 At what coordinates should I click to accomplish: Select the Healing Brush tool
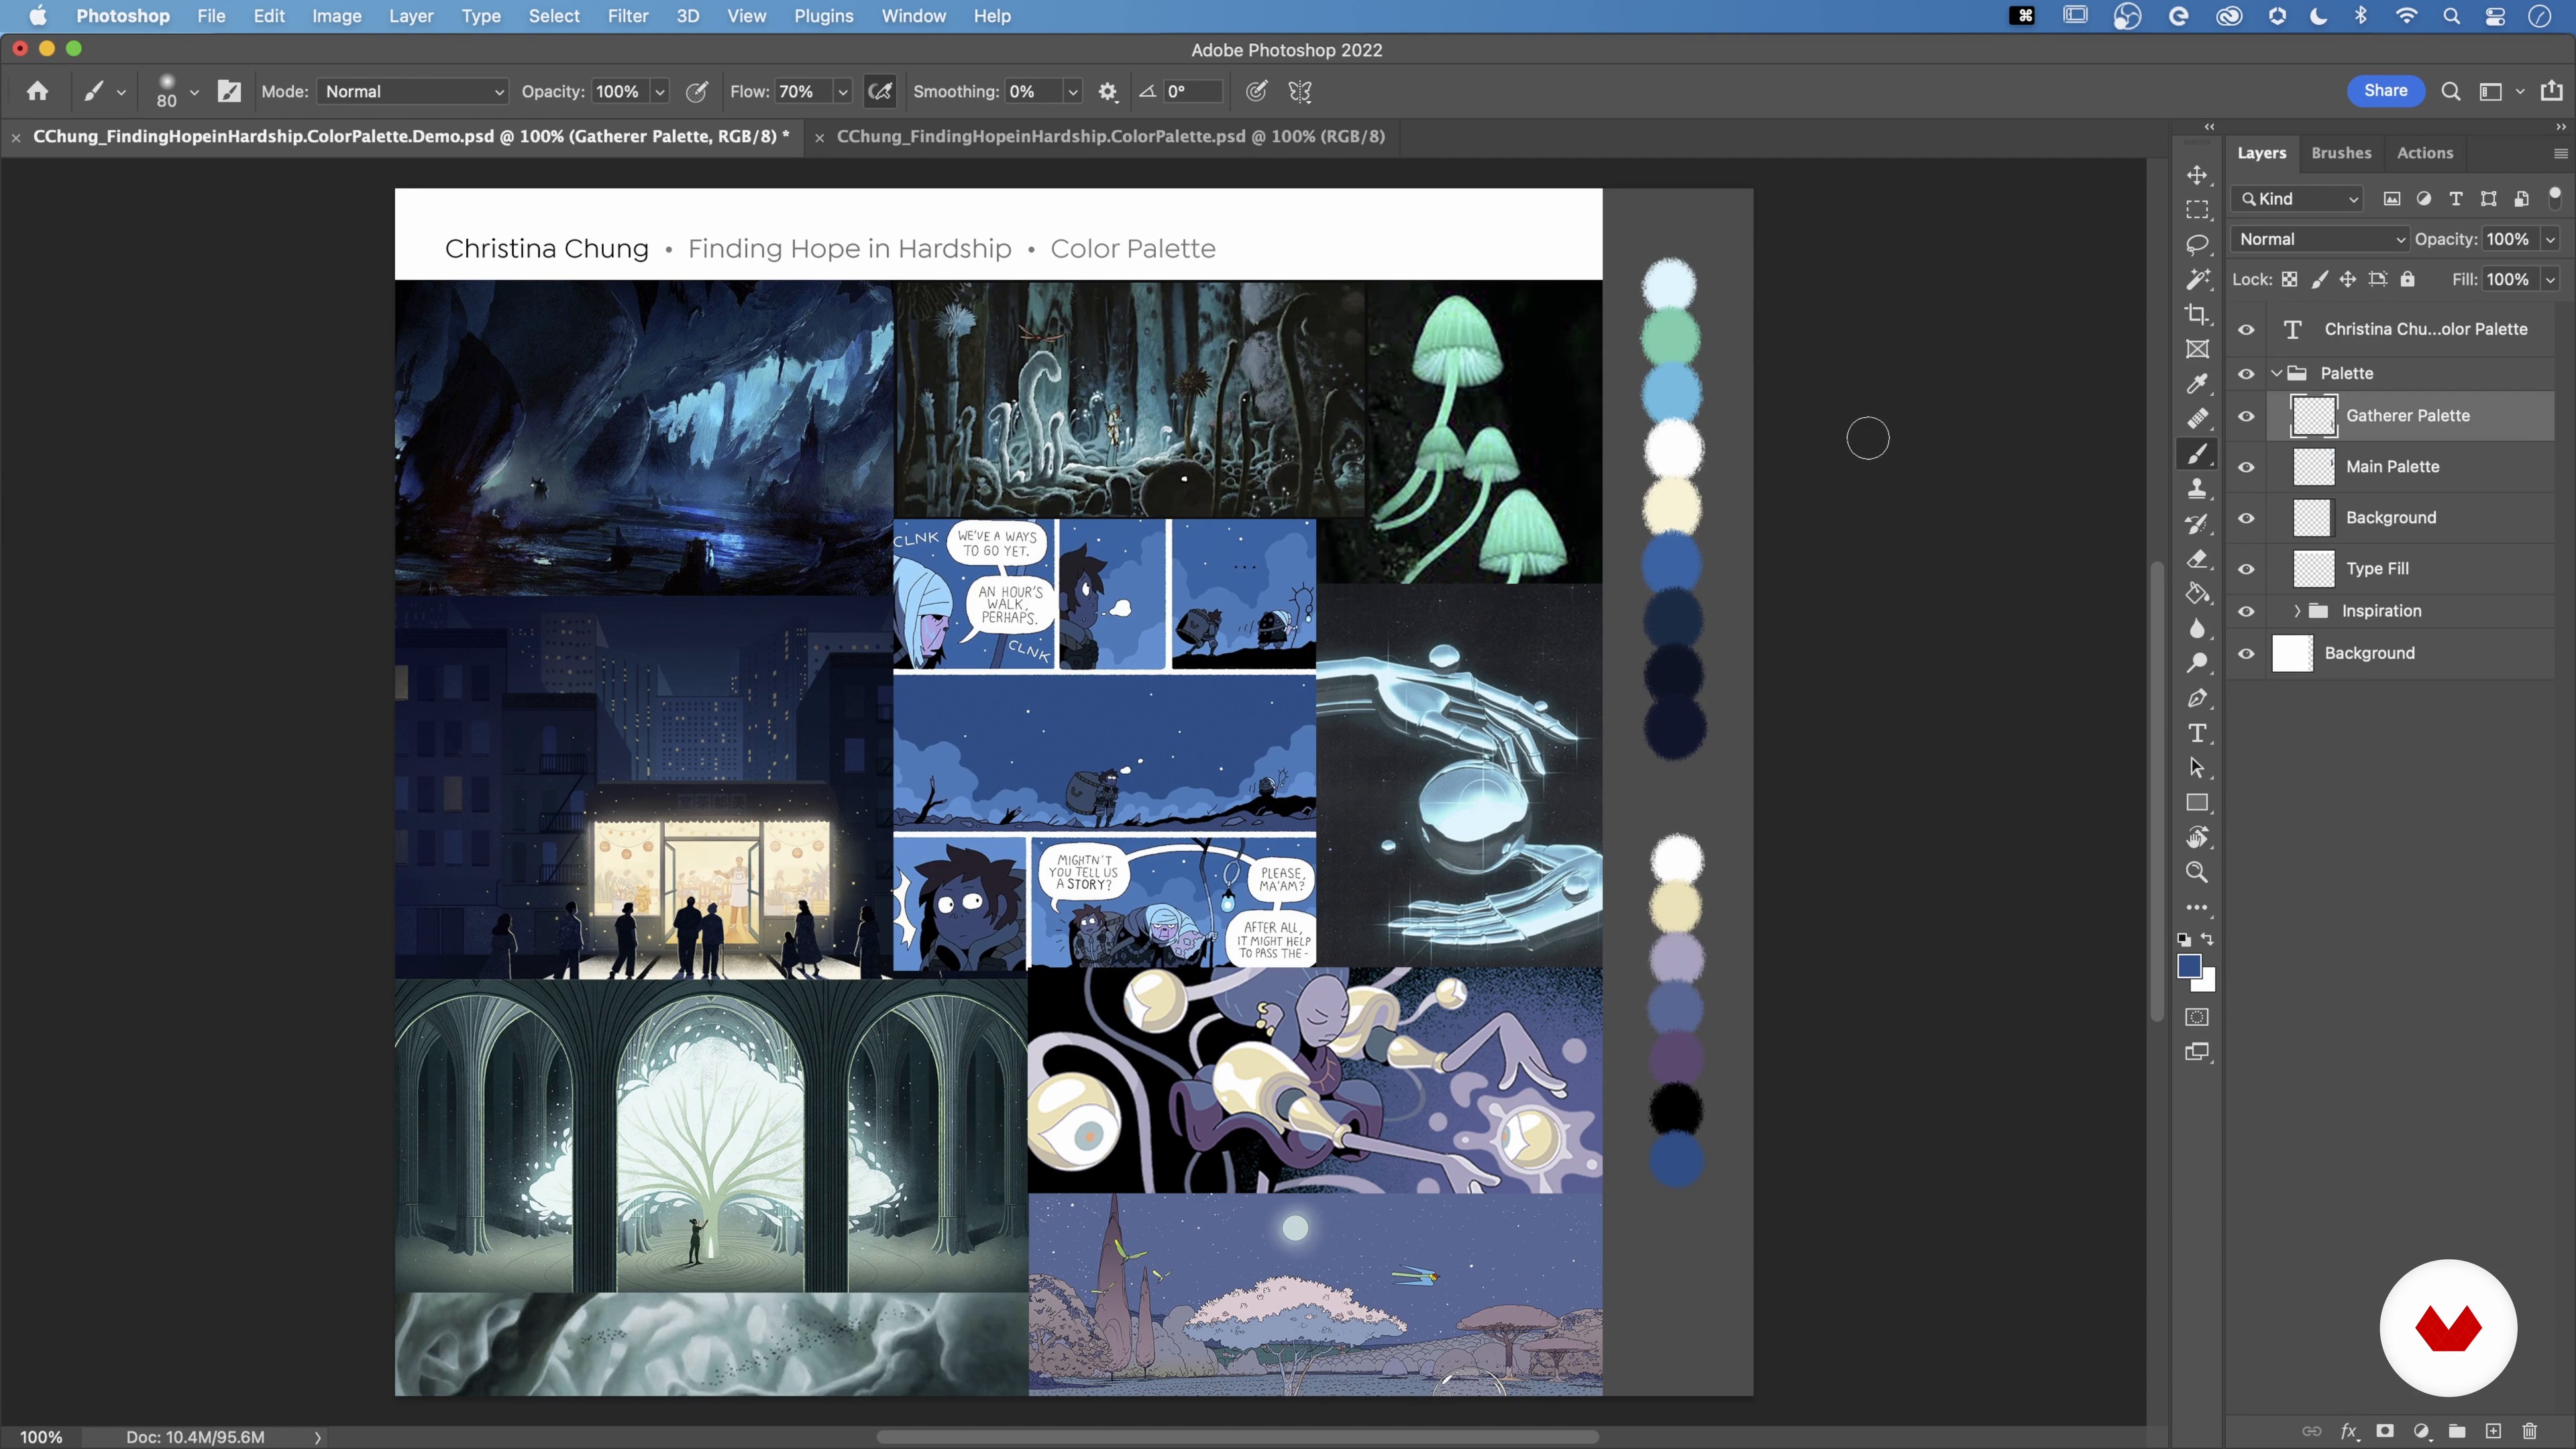click(2197, 419)
